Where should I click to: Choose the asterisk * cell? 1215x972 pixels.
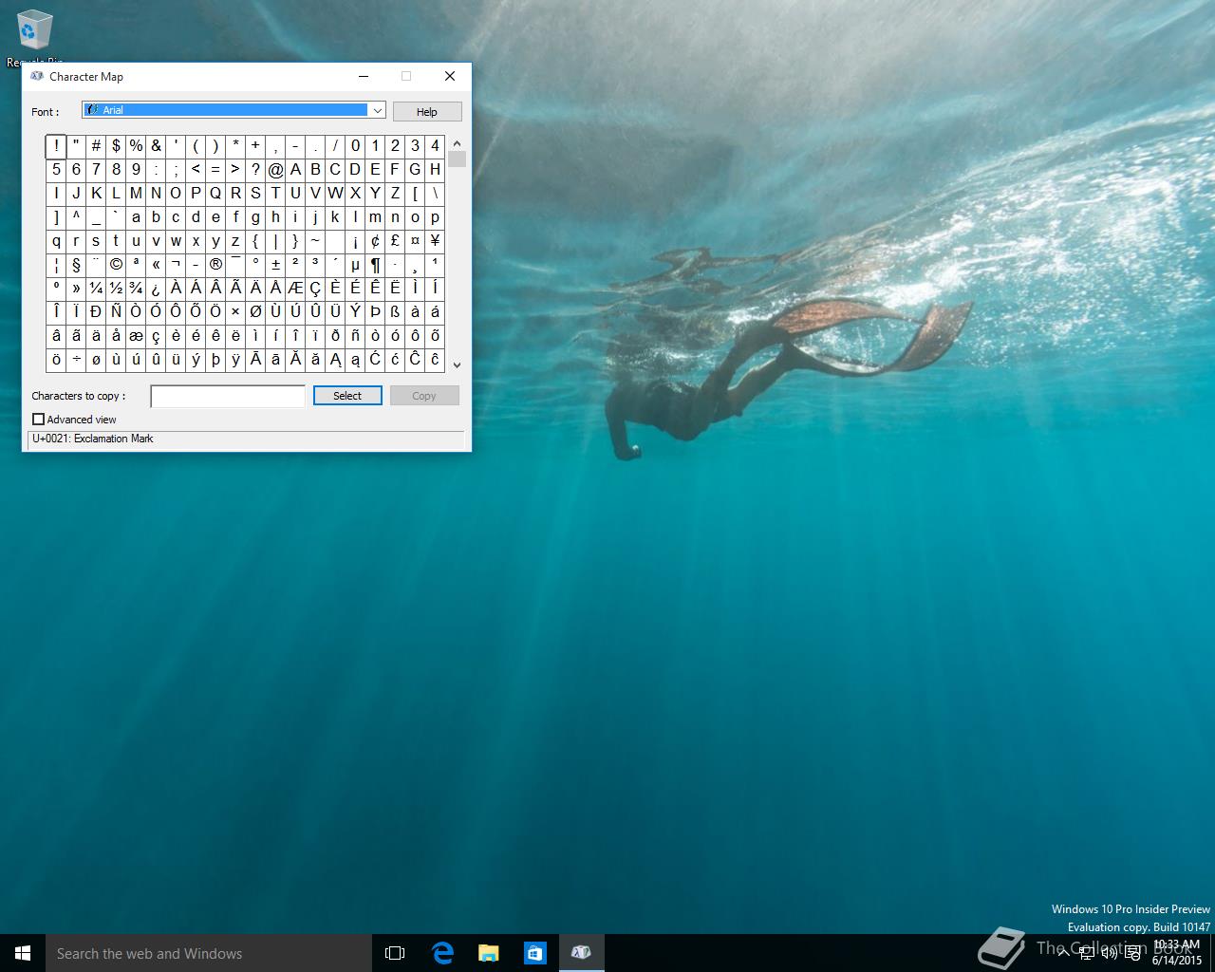point(235,145)
